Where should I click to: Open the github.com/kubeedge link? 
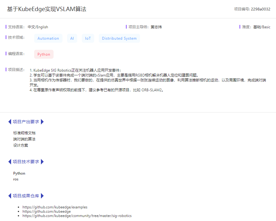(47, 211)
